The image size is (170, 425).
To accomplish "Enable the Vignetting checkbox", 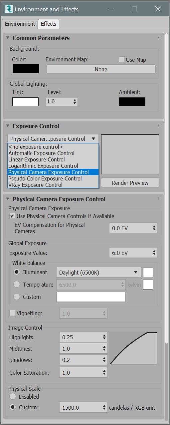I will [x=12, y=313].
